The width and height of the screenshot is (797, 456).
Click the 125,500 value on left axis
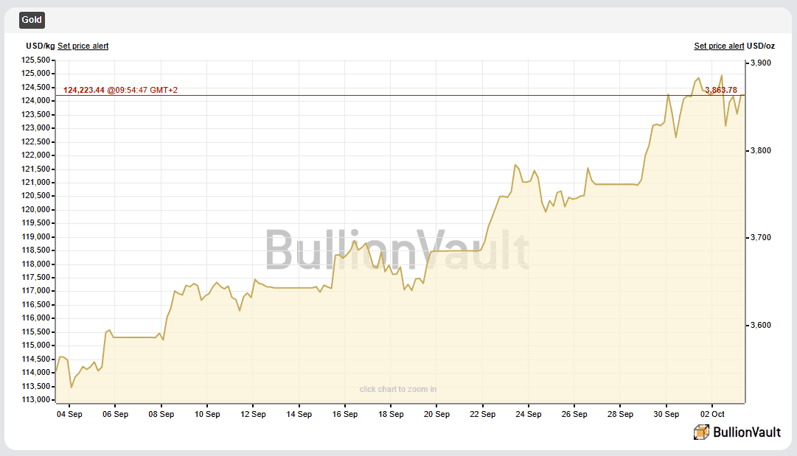tap(38, 60)
